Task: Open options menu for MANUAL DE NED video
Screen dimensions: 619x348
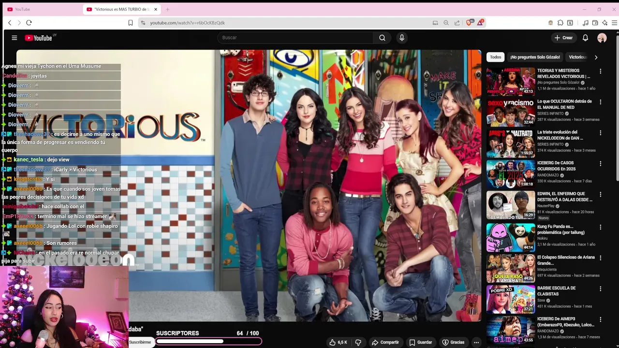Action: (601, 102)
